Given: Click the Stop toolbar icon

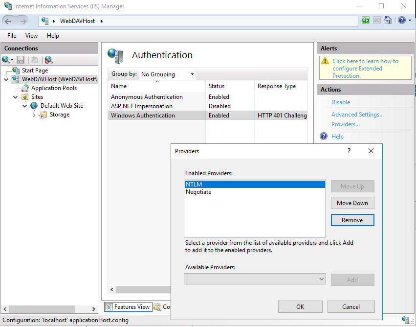Looking at the screenshot, I should pos(377,20).
